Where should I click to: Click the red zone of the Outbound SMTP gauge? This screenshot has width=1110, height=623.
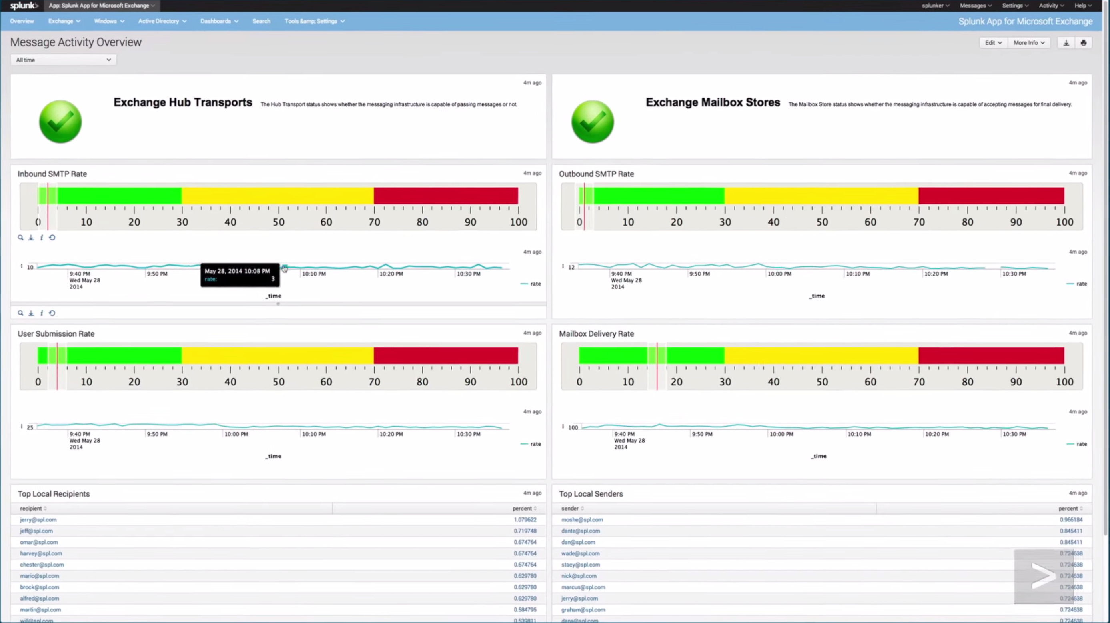click(x=991, y=196)
